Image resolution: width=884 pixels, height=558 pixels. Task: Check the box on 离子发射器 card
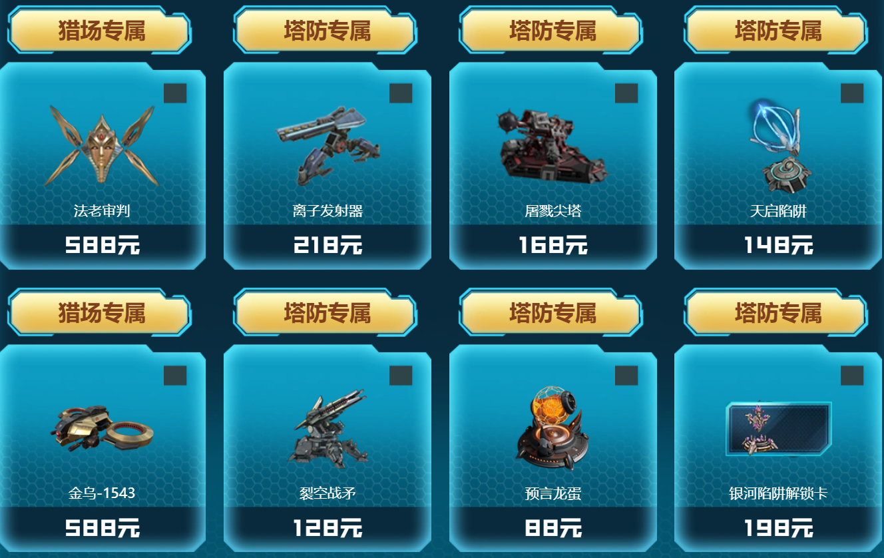pos(401,93)
